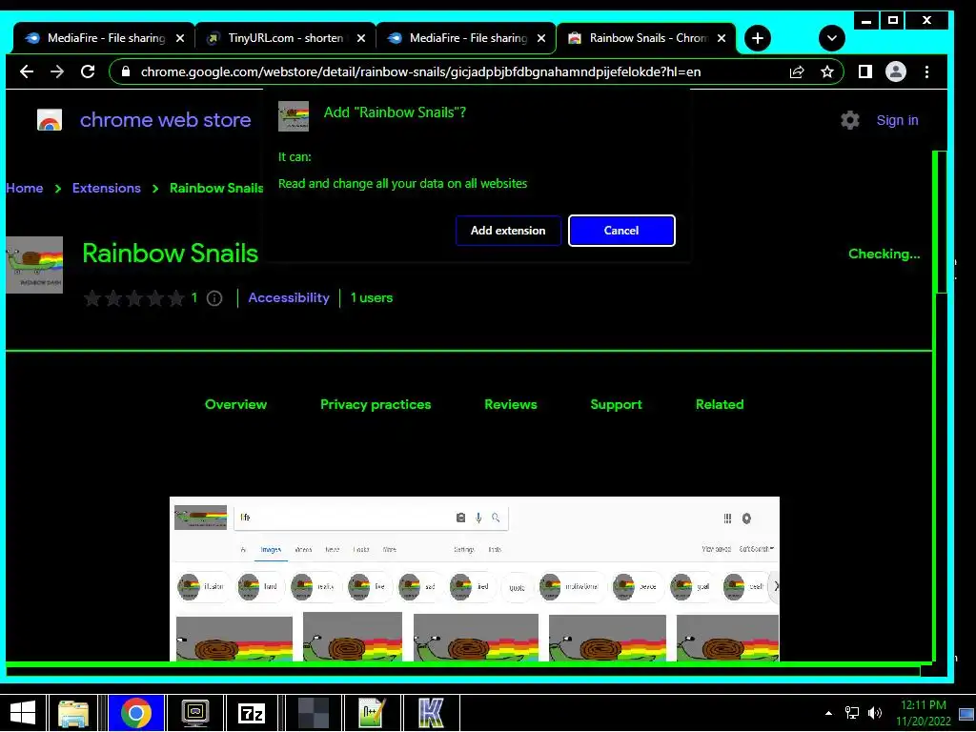Click the Rainbow Snails dialog icon

(x=294, y=116)
